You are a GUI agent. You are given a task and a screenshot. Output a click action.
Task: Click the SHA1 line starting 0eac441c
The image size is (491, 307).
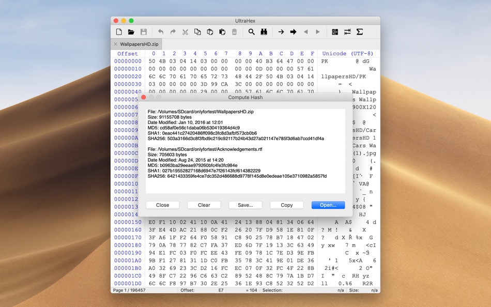pos(202,133)
